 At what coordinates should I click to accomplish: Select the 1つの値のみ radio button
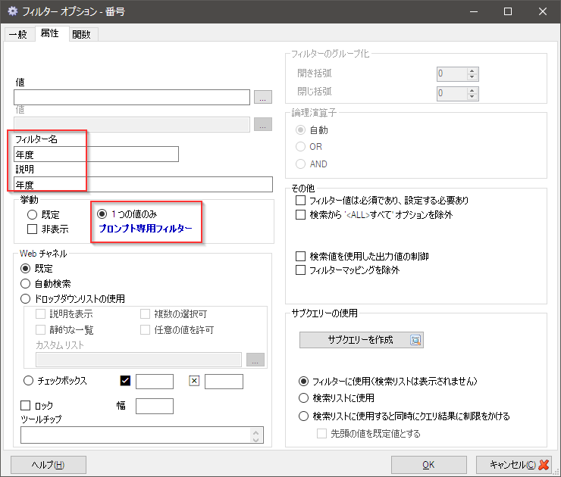pyautogui.click(x=102, y=214)
